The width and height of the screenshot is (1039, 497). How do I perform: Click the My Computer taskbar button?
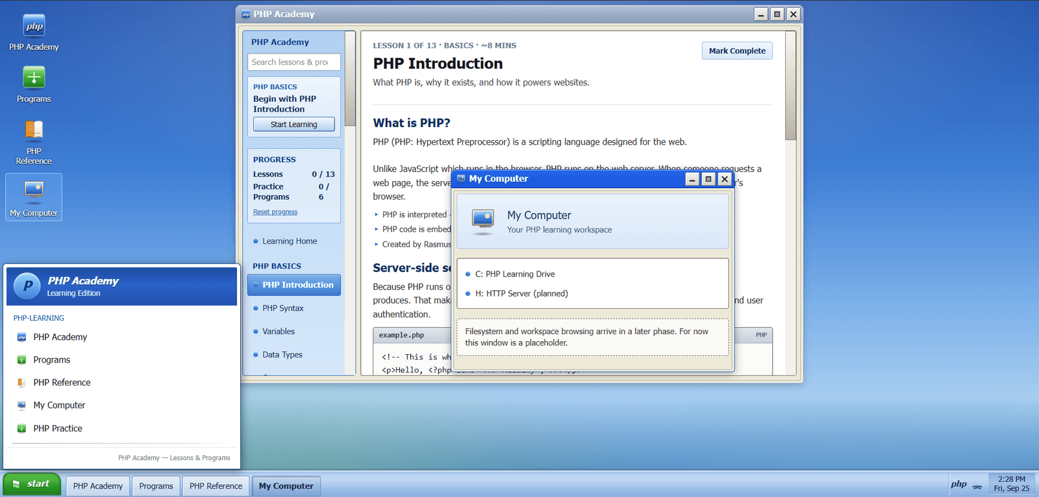point(286,486)
